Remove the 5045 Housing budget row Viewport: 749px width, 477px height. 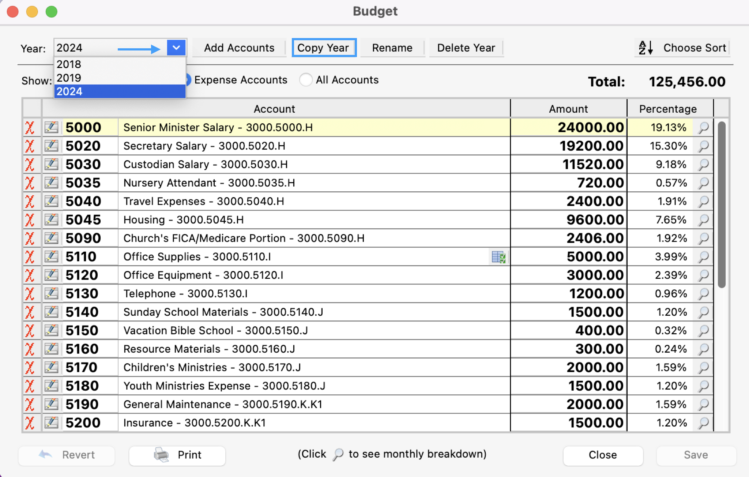tap(30, 220)
